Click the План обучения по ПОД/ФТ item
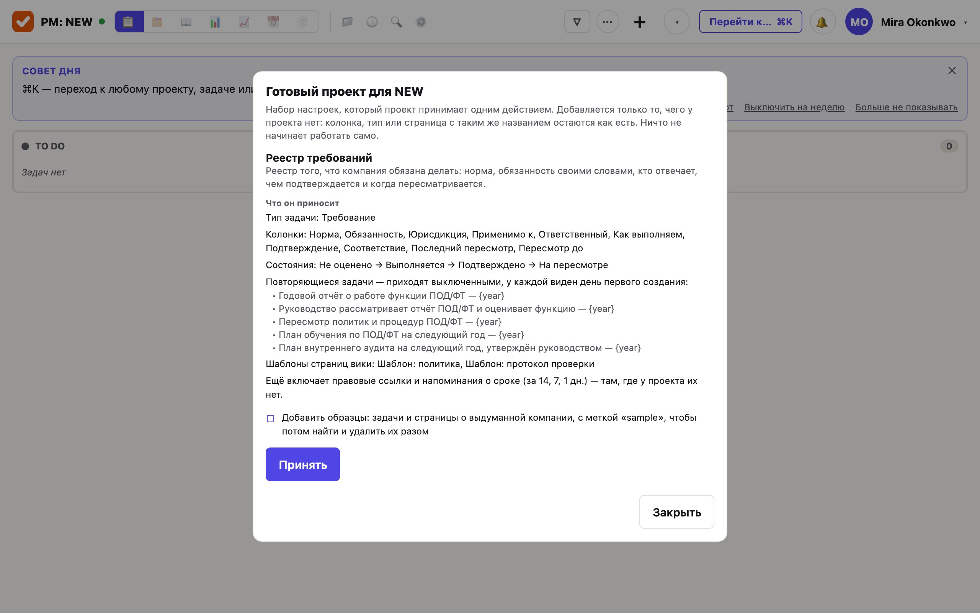 401,334
